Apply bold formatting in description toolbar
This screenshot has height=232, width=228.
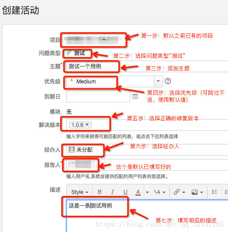tap(100, 192)
